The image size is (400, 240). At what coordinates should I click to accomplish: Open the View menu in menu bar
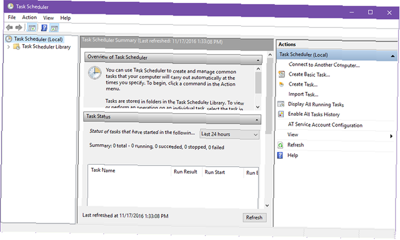48,18
